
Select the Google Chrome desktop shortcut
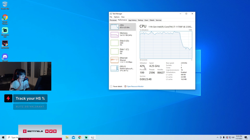(x=5, y=19)
